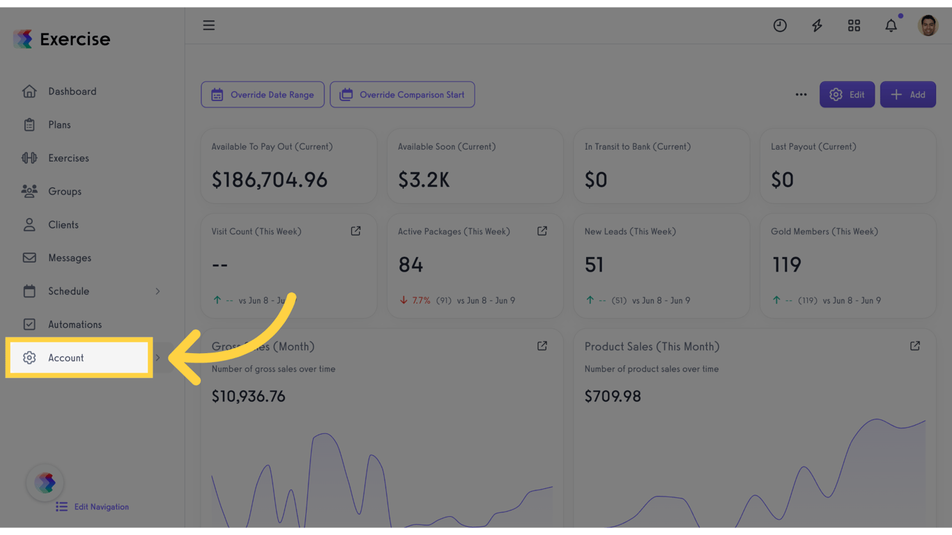Click the Last Payout (Current) label

click(813, 147)
